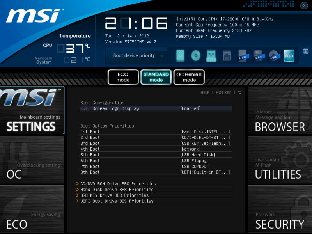Switch to ECO mode
This screenshot has width=312, height=234.
[x=123, y=77]
